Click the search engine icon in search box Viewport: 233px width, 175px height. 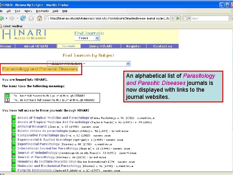[x=185, y=18]
